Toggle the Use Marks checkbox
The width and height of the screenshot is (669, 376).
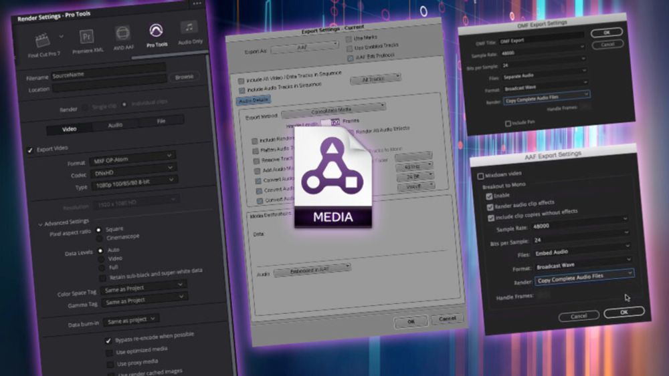pos(349,39)
